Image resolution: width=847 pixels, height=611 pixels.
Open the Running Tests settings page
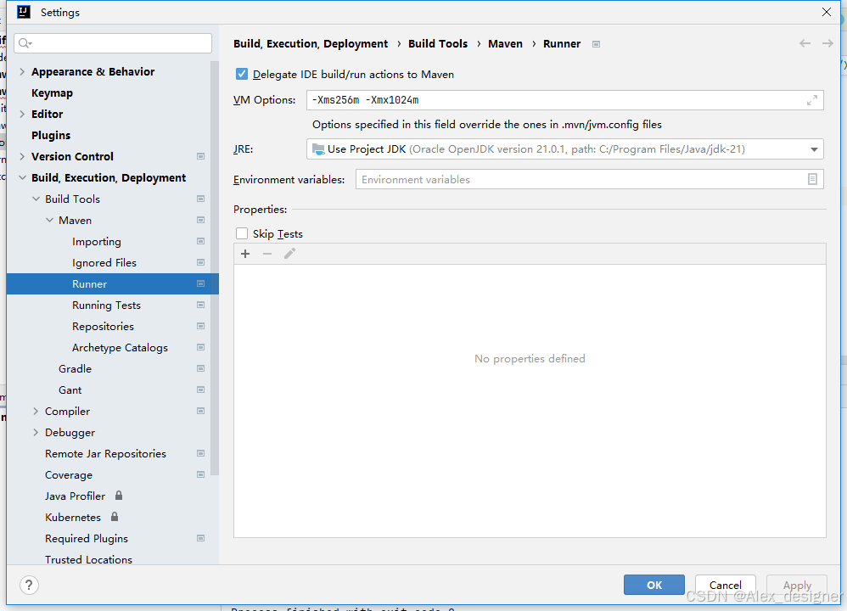(106, 305)
